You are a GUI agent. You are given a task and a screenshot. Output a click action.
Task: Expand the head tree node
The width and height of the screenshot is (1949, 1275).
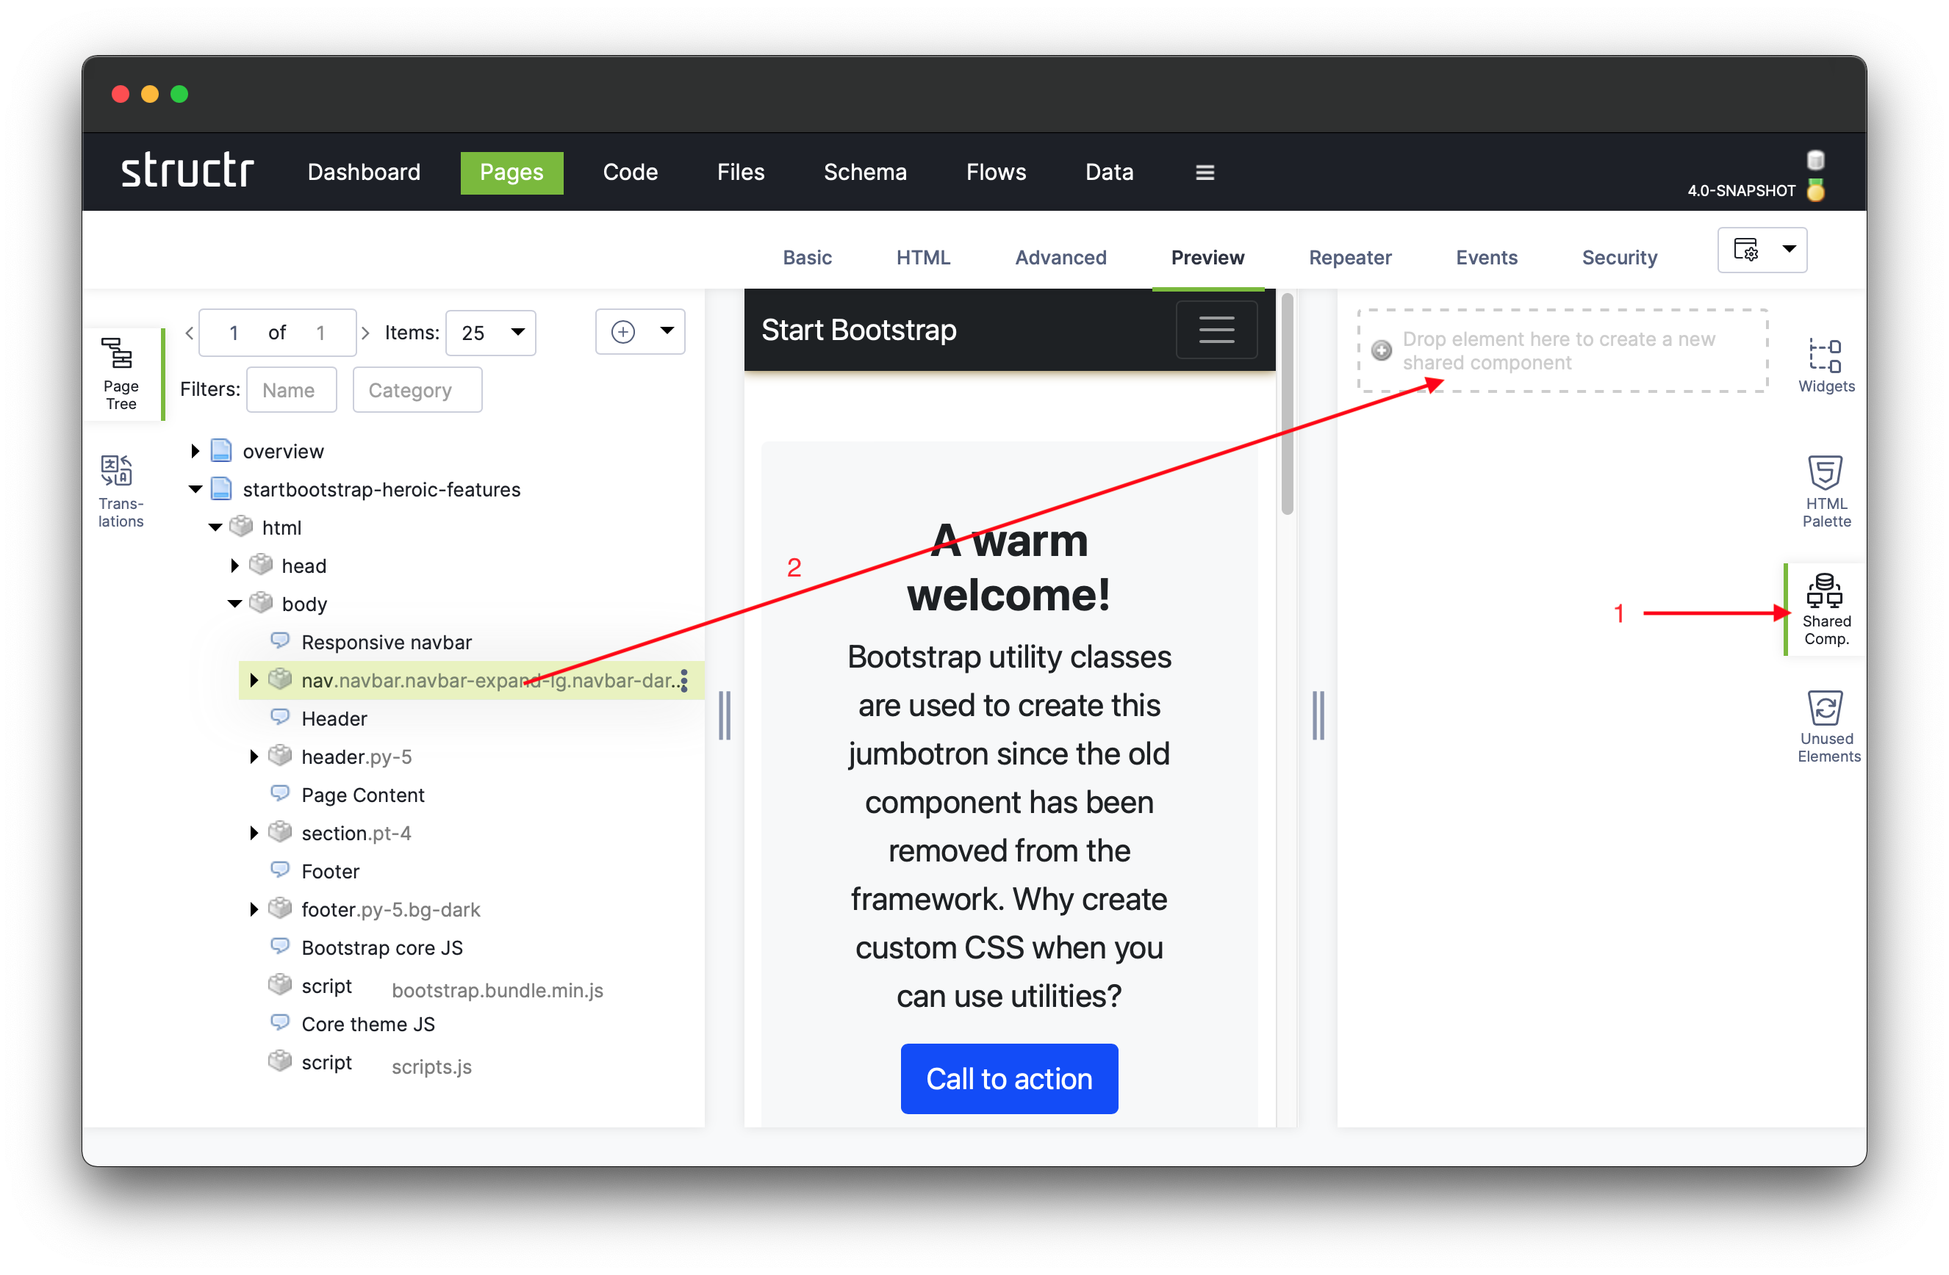click(234, 565)
